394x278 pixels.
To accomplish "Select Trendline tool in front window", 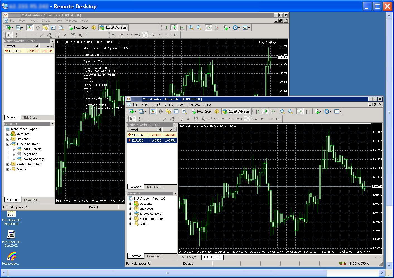I will (x=165, y=119).
